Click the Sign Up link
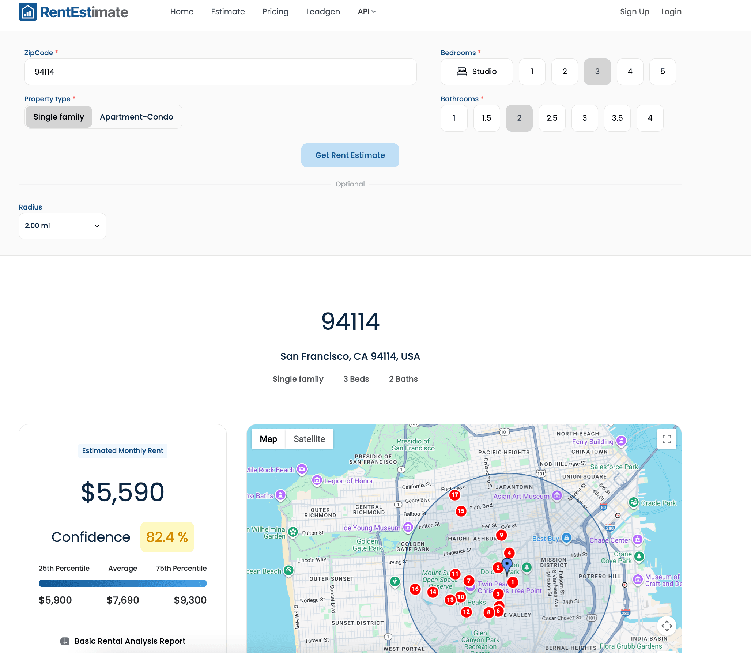Image resolution: width=751 pixels, height=653 pixels. click(634, 11)
